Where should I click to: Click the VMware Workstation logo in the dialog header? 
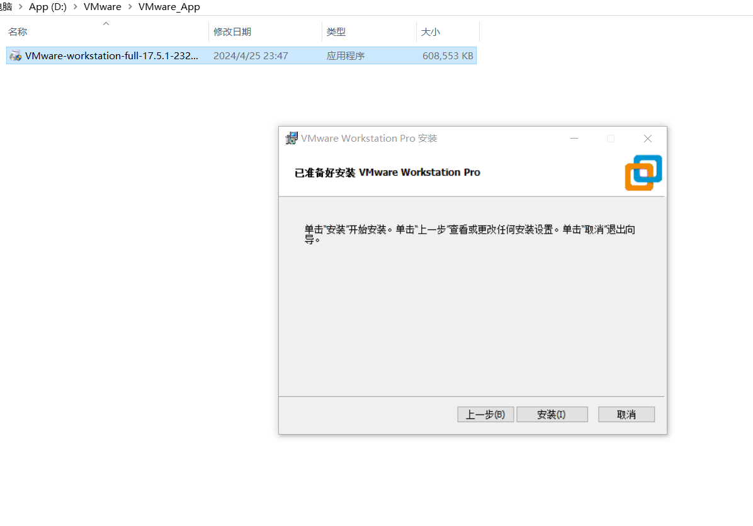[643, 173]
